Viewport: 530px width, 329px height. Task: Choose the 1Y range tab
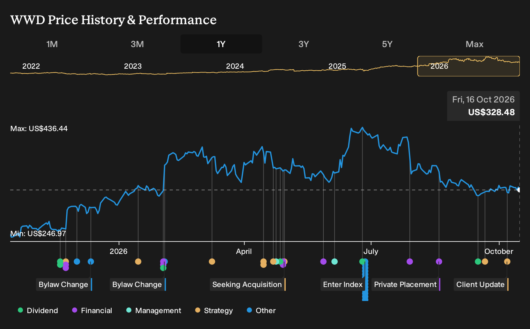[221, 44]
